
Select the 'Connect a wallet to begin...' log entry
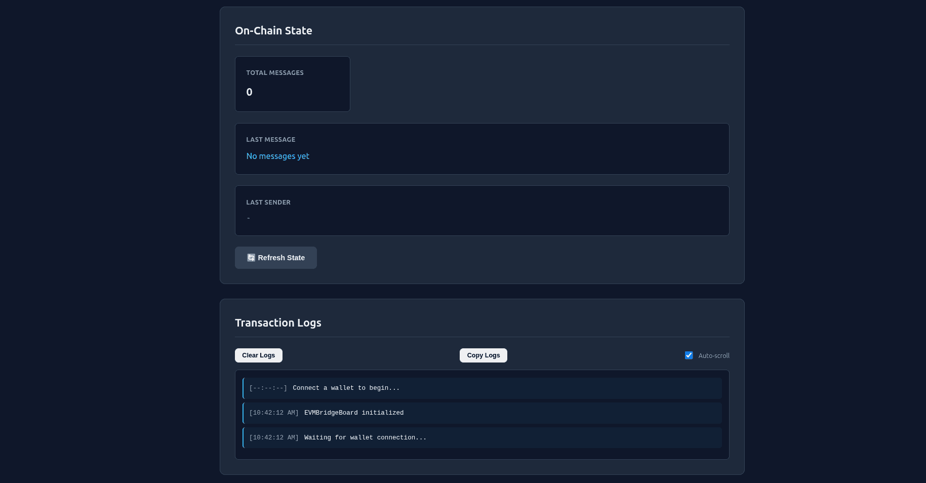click(x=482, y=388)
